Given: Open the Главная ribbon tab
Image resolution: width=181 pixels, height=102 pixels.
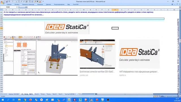Looking at the screenshot, I should [x=9, y=5].
